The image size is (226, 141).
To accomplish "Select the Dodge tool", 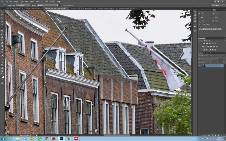I will (x=2, y=52).
